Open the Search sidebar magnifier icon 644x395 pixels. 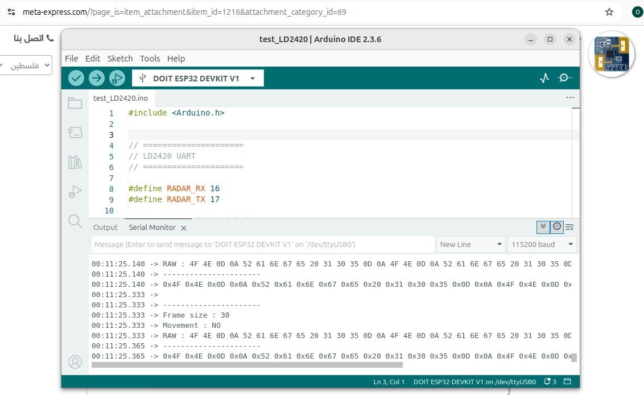tap(75, 221)
